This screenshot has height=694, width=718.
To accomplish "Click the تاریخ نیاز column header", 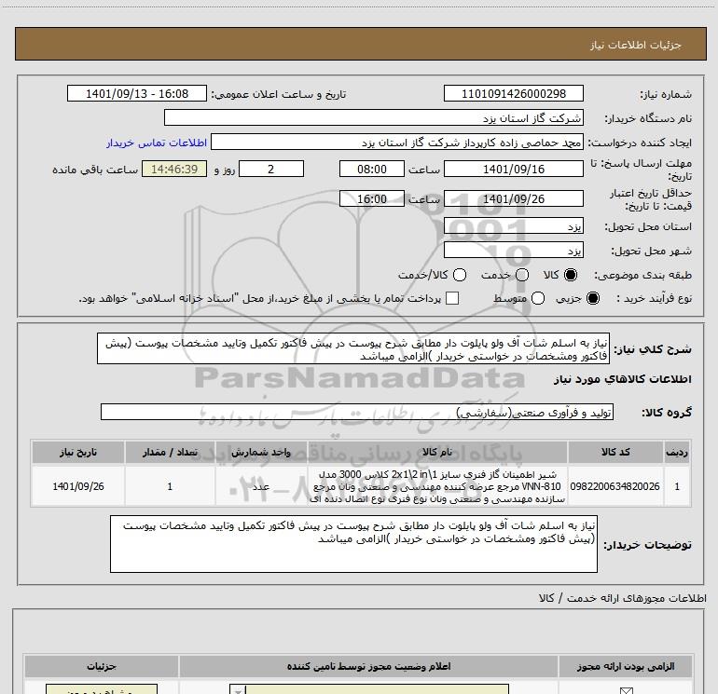I will [78, 453].
